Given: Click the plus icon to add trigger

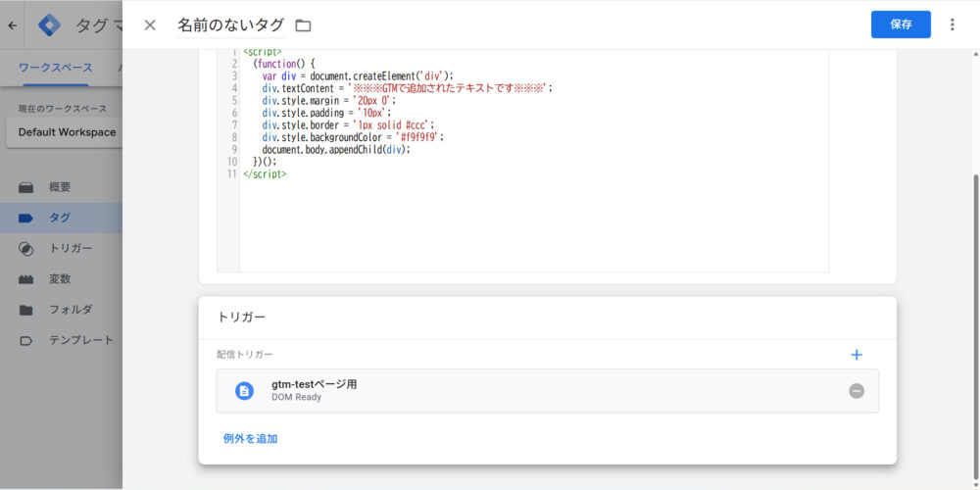Looking at the screenshot, I should point(857,355).
